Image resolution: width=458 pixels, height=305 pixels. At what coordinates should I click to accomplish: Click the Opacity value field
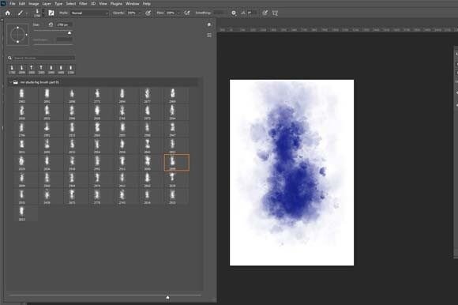(131, 13)
